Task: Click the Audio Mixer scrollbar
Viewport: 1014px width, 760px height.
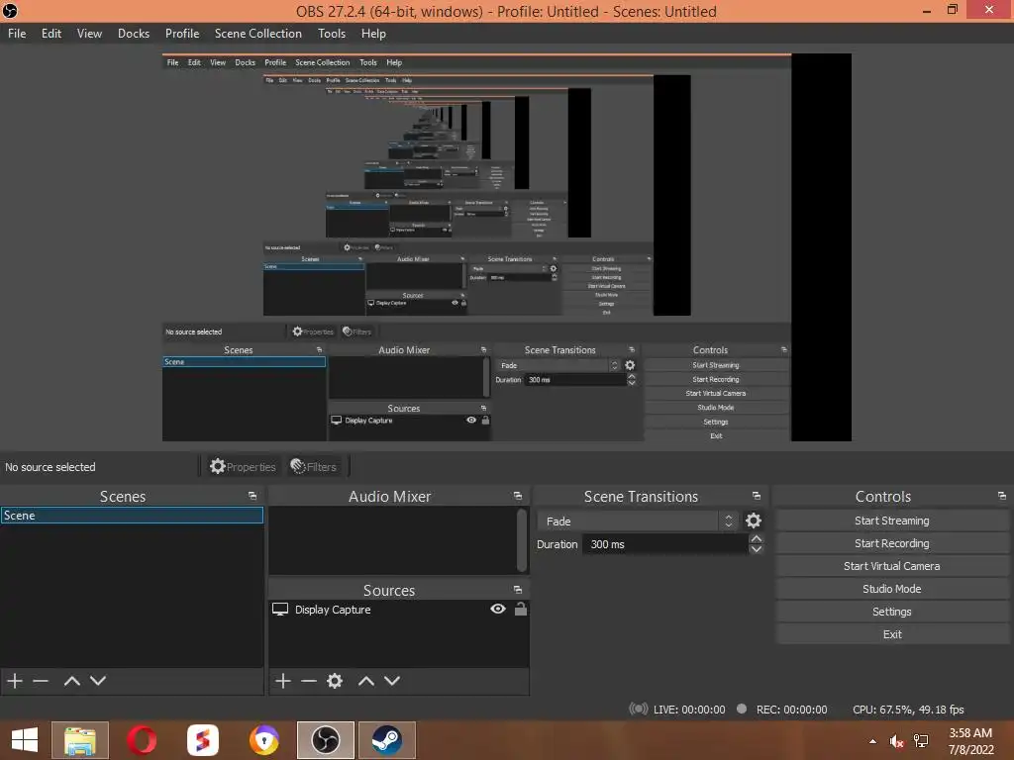Action: click(x=522, y=540)
